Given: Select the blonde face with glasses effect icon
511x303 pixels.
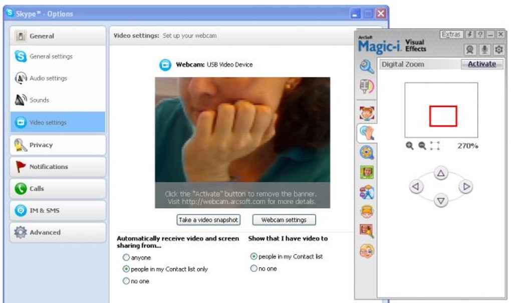Looking at the screenshot, I should [x=367, y=251].
